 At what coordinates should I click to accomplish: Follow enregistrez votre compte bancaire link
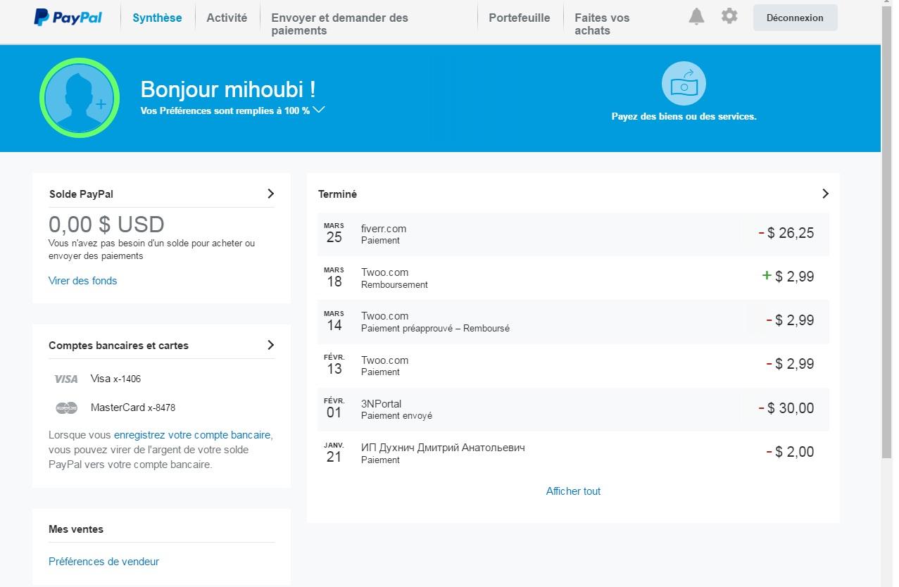tap(192, 435)
